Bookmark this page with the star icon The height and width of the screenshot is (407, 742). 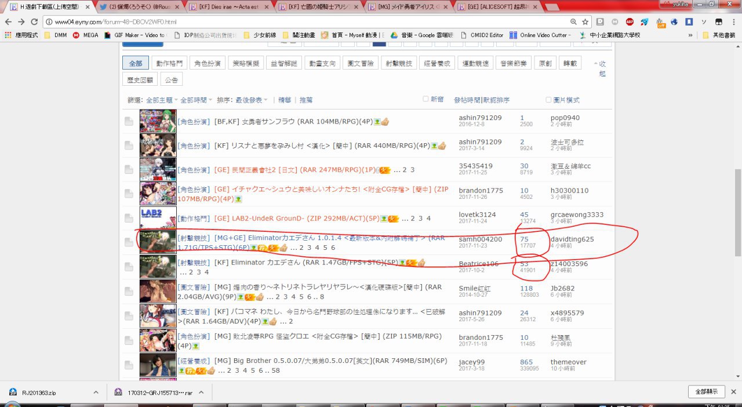585,21
